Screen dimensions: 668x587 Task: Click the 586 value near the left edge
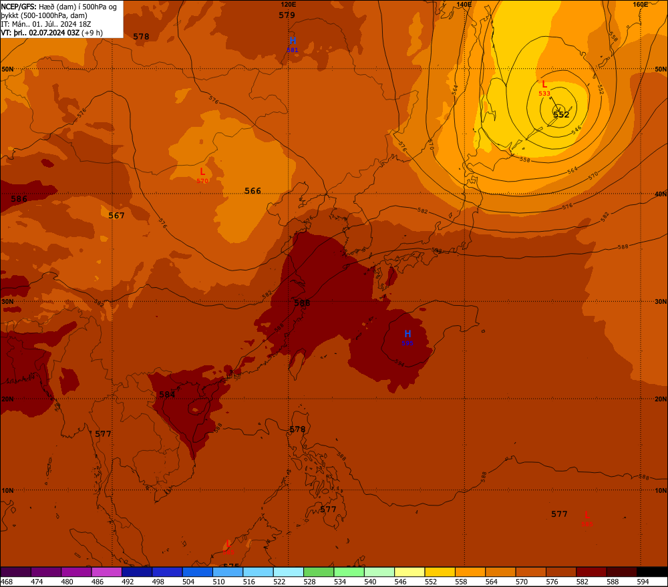tap(19, 199)
